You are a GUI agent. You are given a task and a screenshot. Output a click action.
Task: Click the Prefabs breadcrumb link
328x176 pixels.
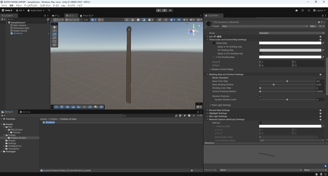coord(53,119)
